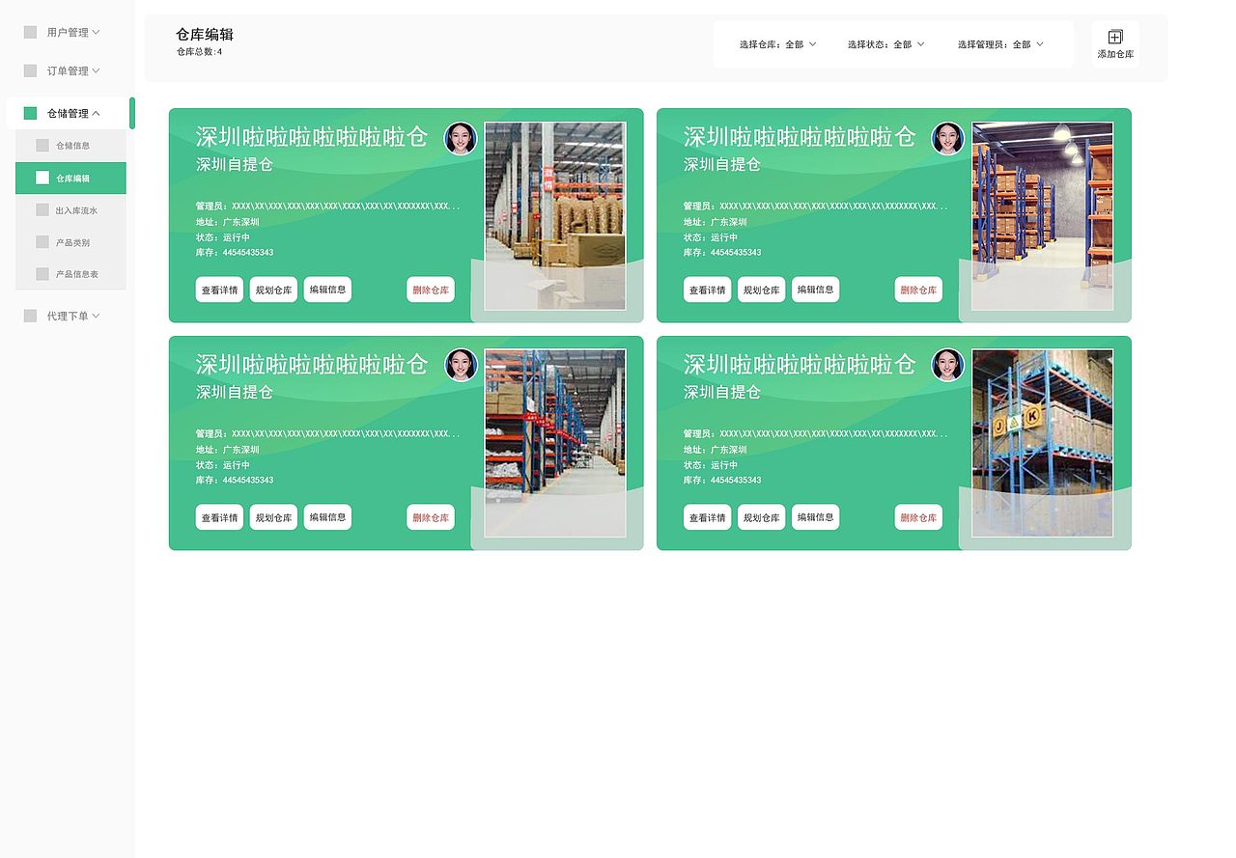Open the photo of the long aisle with blue racks

coord(555,443)
